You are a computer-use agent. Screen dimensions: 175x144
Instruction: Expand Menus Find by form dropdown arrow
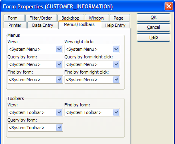click(59, 80)
